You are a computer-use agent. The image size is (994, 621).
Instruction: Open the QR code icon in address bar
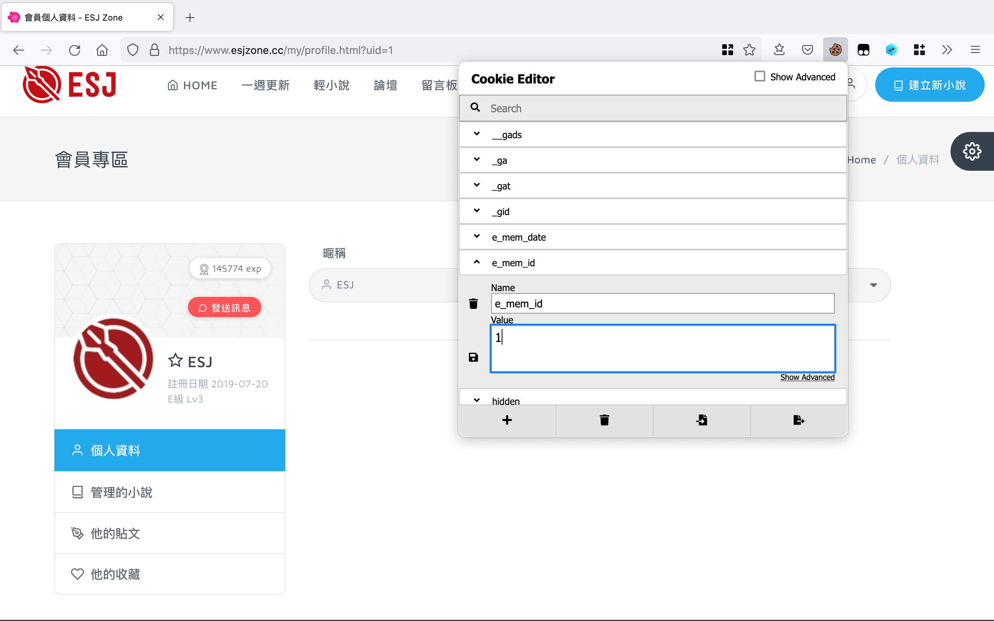click(727, 50)
